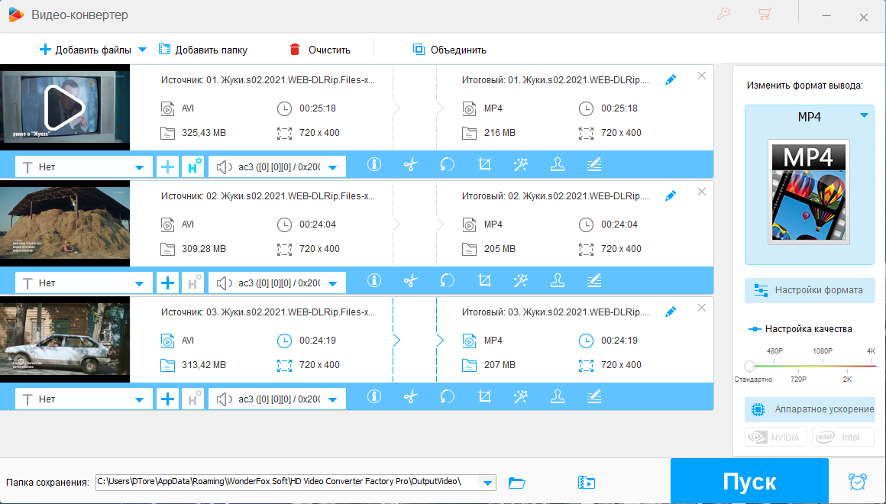
Task: Open the output folder icon
Action: 517,482
